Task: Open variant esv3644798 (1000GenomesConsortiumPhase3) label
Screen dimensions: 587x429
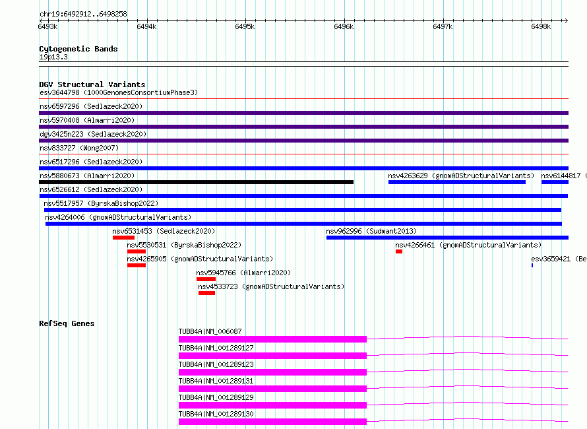Action: 119,92
